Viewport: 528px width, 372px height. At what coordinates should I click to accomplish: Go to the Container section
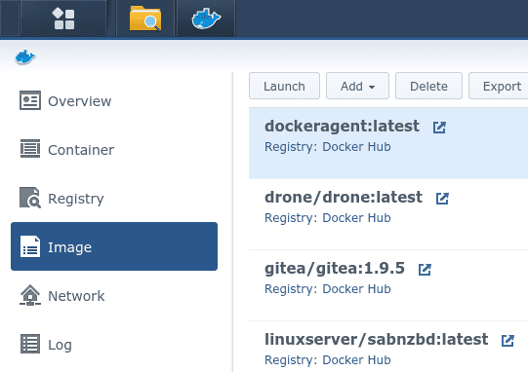[x=114, y=149]
